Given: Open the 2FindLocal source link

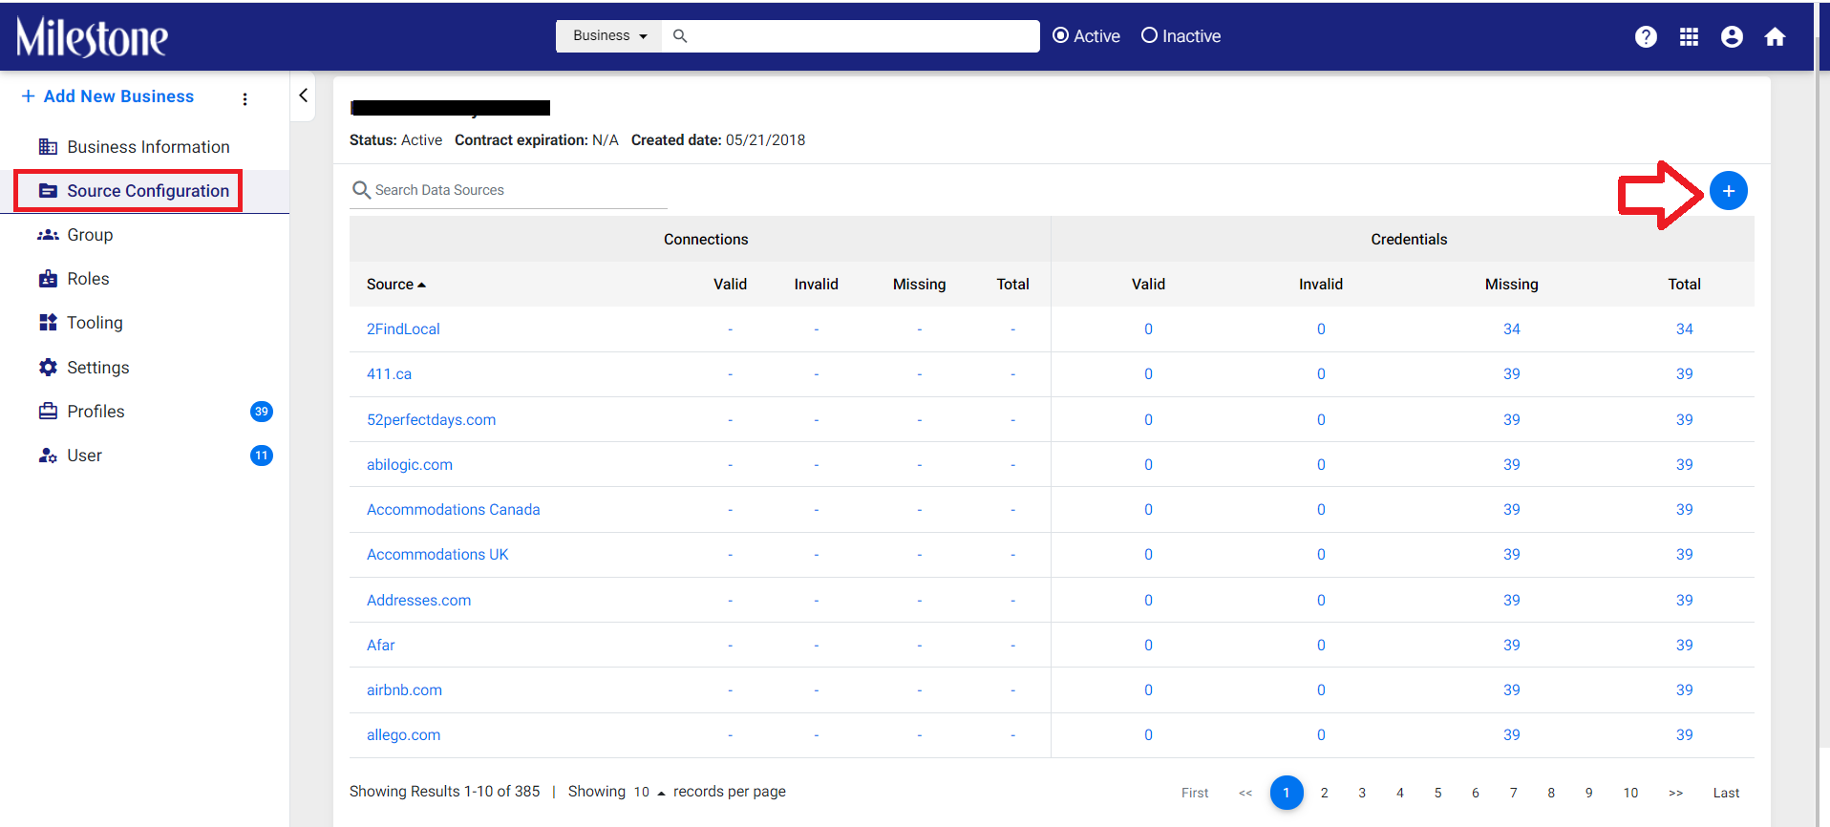Looking at the screenshot, I should (x=403, y=329).
